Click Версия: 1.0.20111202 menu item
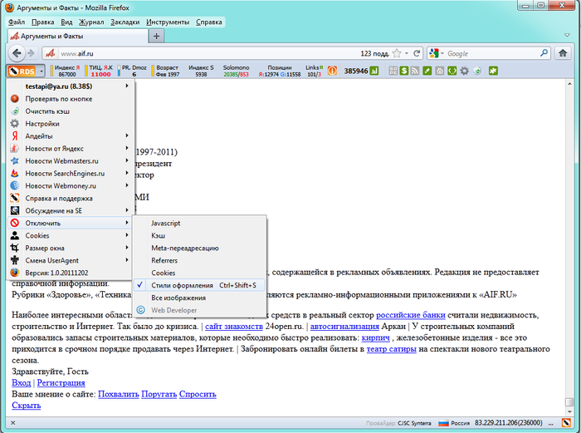The height and width of the screenshot is (433, 581). pyautogui.click(x=71, y=273)
